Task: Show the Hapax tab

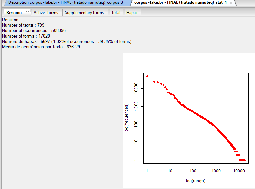Action: point(132,13)
